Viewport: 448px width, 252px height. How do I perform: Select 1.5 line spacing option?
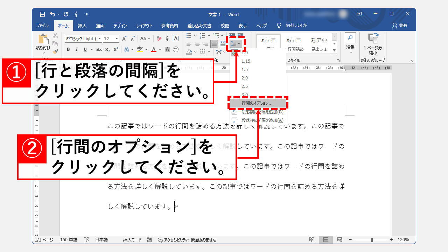click(x=258, y=69)
